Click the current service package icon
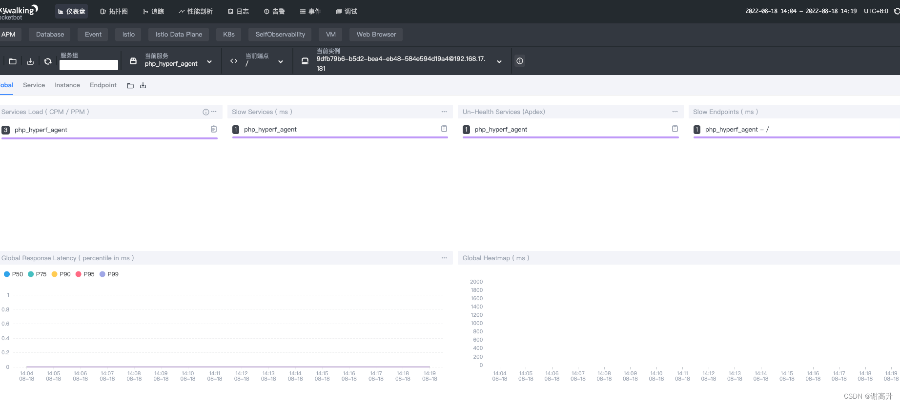The image size is (900, 404). pos(133,61)
